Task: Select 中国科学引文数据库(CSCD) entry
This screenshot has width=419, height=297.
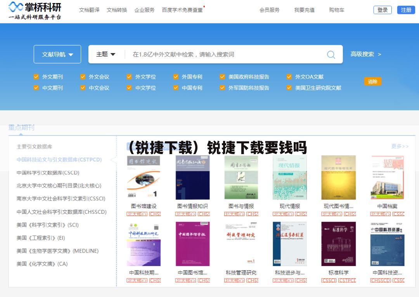Action: (48, 172)
